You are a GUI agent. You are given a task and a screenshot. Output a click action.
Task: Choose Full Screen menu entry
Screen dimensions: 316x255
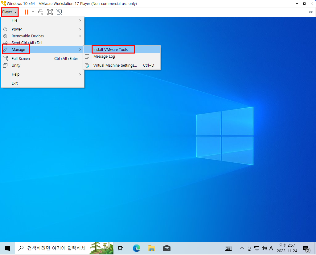point(43,59)
